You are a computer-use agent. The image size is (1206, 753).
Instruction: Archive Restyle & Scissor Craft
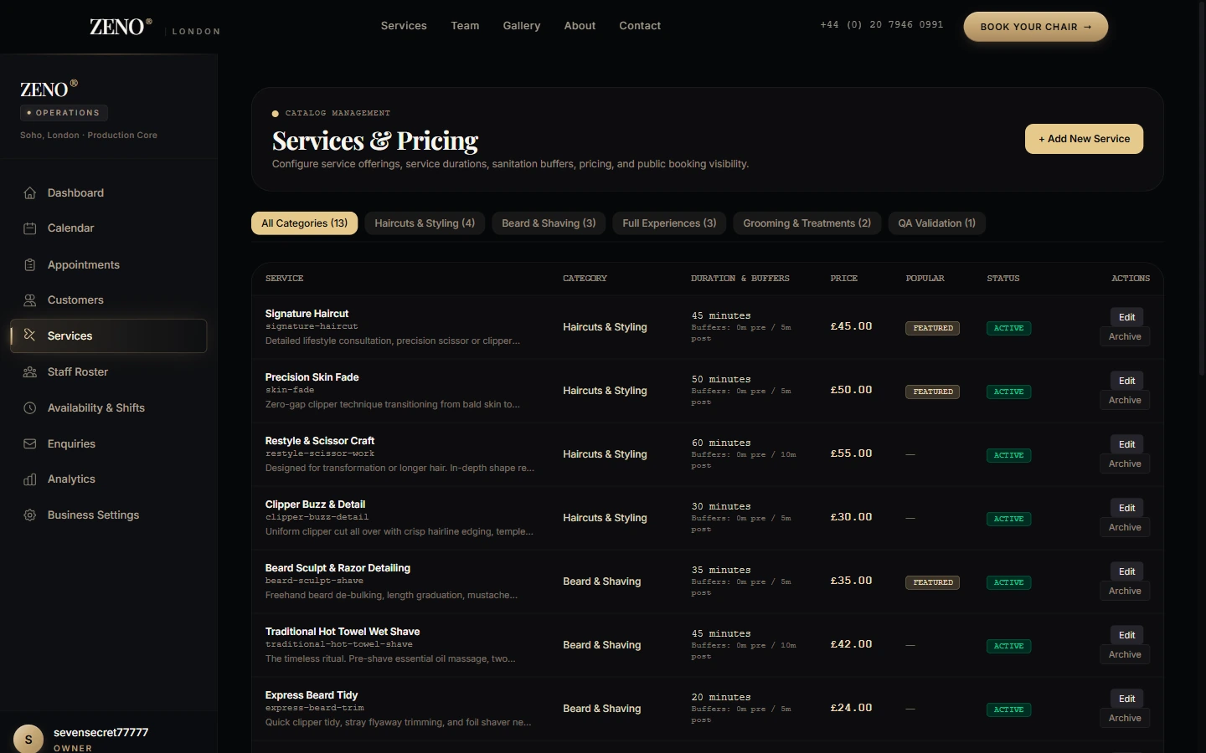pos(1125,464)
